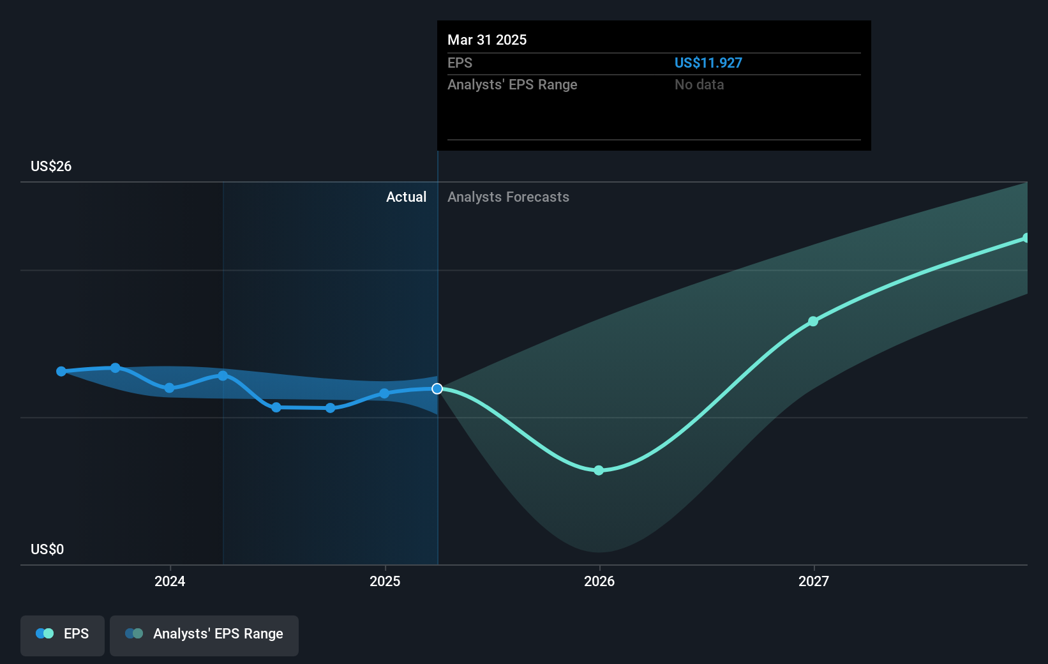The image size is (1048, 664).
Task: Click the EPS data point at start of 2025
Action: coord(384,393)
